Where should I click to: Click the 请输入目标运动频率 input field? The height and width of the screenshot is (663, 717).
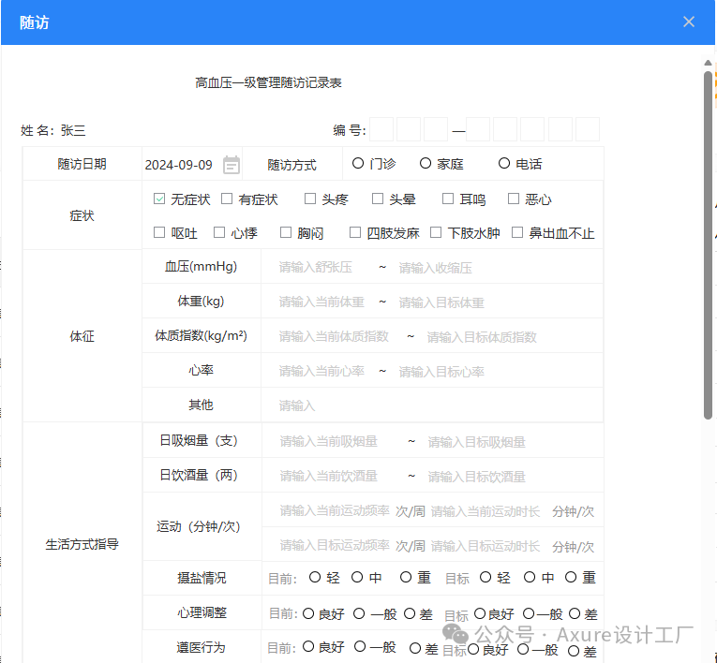[335, 546]
